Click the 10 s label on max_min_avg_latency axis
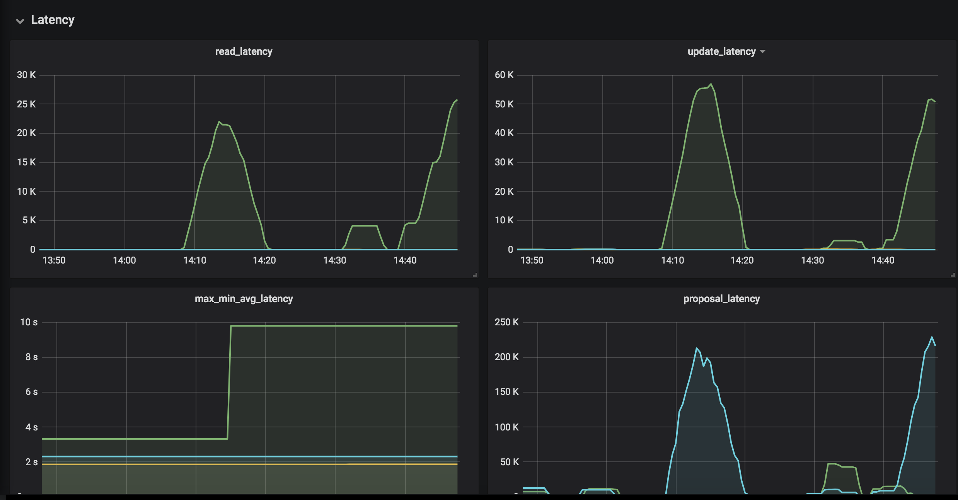The height and width of the screenshot is (500, 958). tap(29, 322)
